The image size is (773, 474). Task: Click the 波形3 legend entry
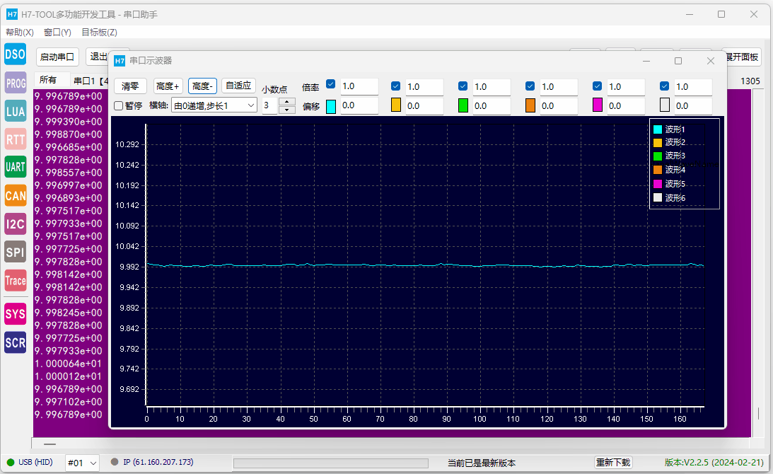tap(669, 156)
